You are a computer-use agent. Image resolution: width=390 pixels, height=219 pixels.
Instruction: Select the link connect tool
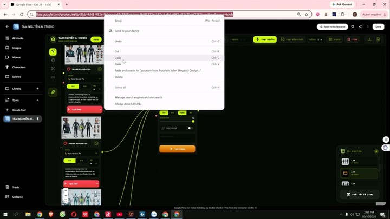(53, 77)
